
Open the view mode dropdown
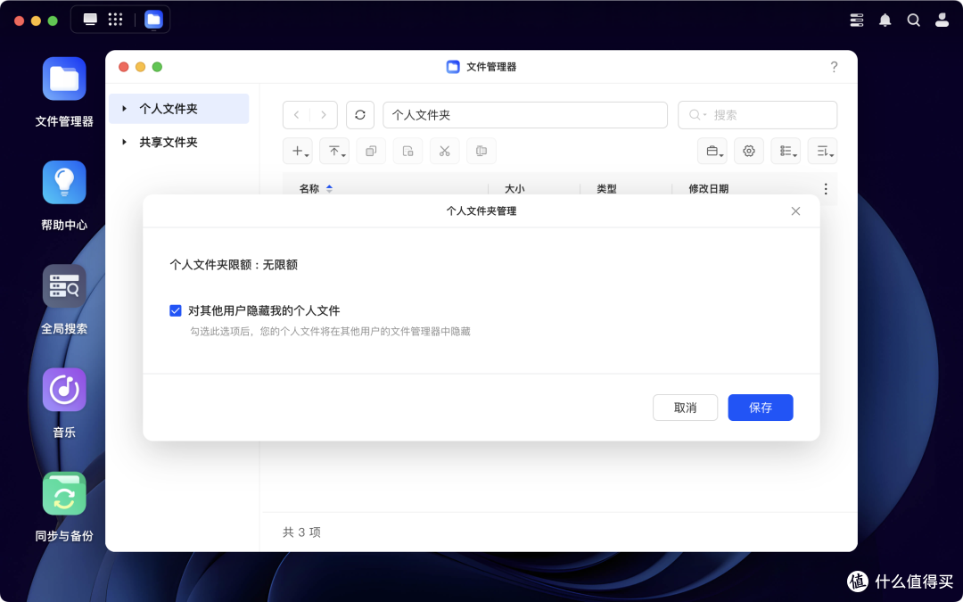(786, 151)
